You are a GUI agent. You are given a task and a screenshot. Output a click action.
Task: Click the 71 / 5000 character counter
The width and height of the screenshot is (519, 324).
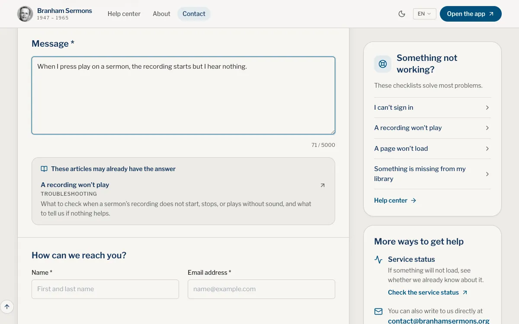tap(323, 145)
